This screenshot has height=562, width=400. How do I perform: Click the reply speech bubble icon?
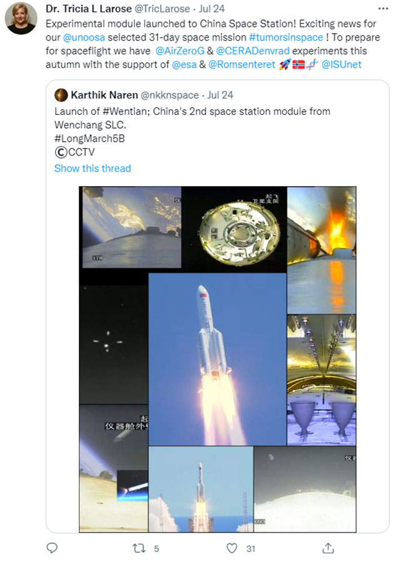(x=52, y=548)
